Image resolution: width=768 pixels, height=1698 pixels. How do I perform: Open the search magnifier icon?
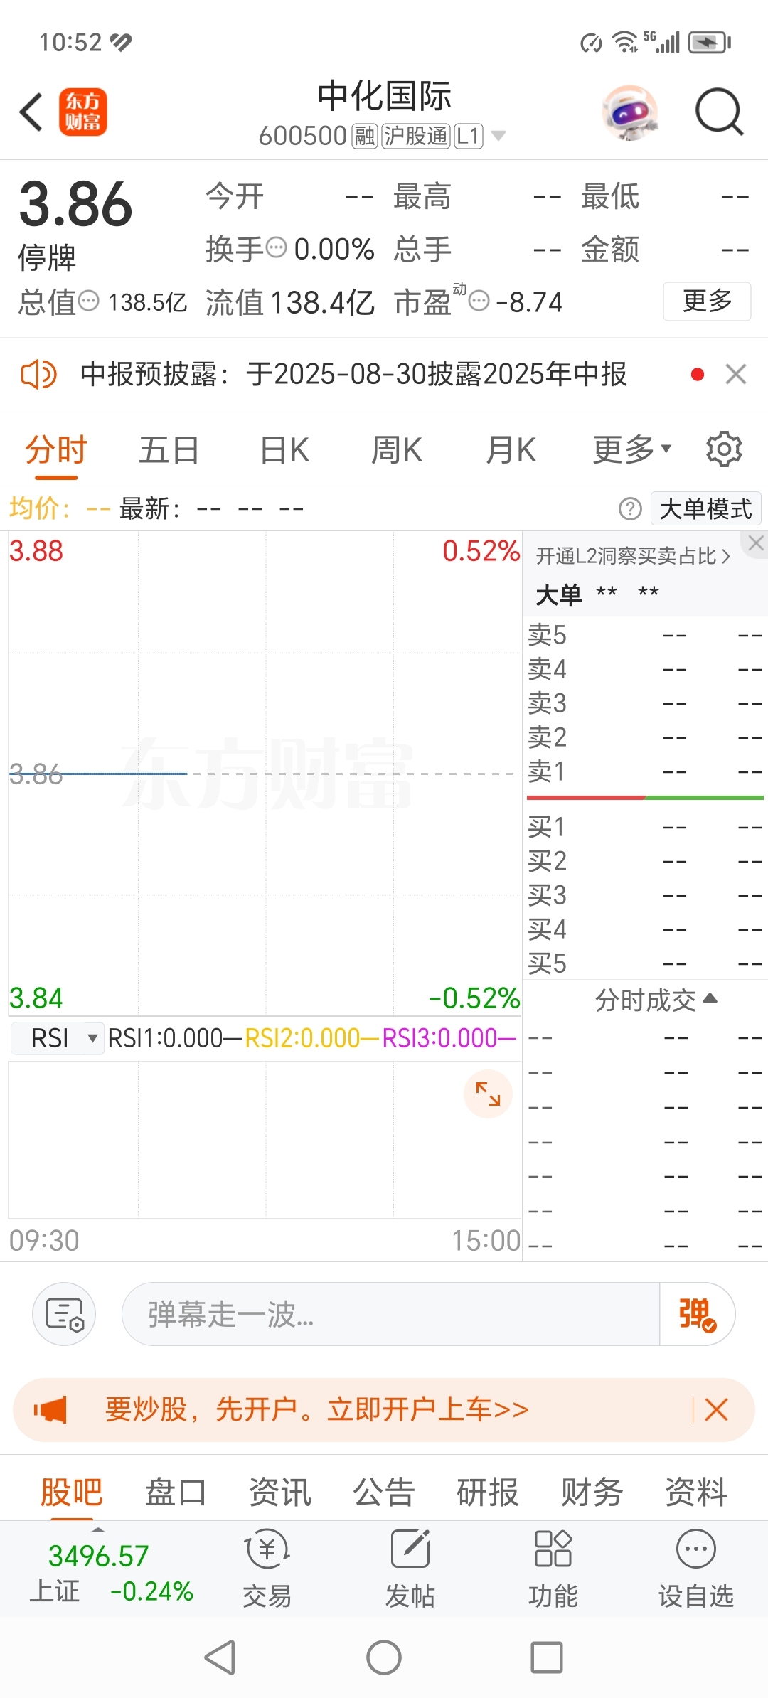tap(719, 112)
